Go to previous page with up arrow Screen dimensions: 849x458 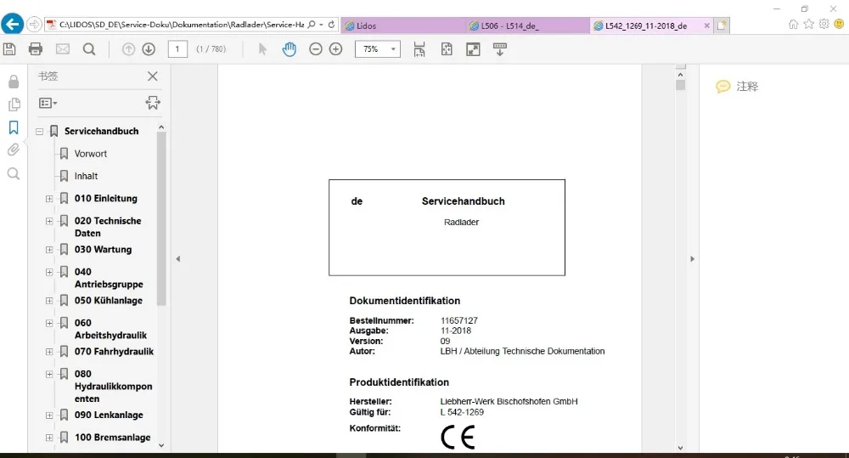128,49
